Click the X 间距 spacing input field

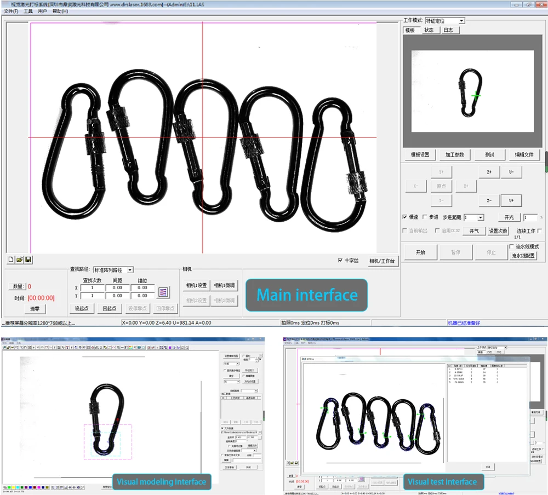pos(117,287)
